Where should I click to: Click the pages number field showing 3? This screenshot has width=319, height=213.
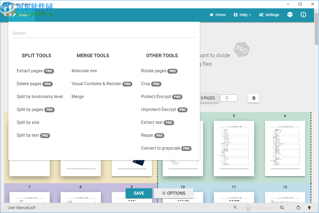click(229, 98)
